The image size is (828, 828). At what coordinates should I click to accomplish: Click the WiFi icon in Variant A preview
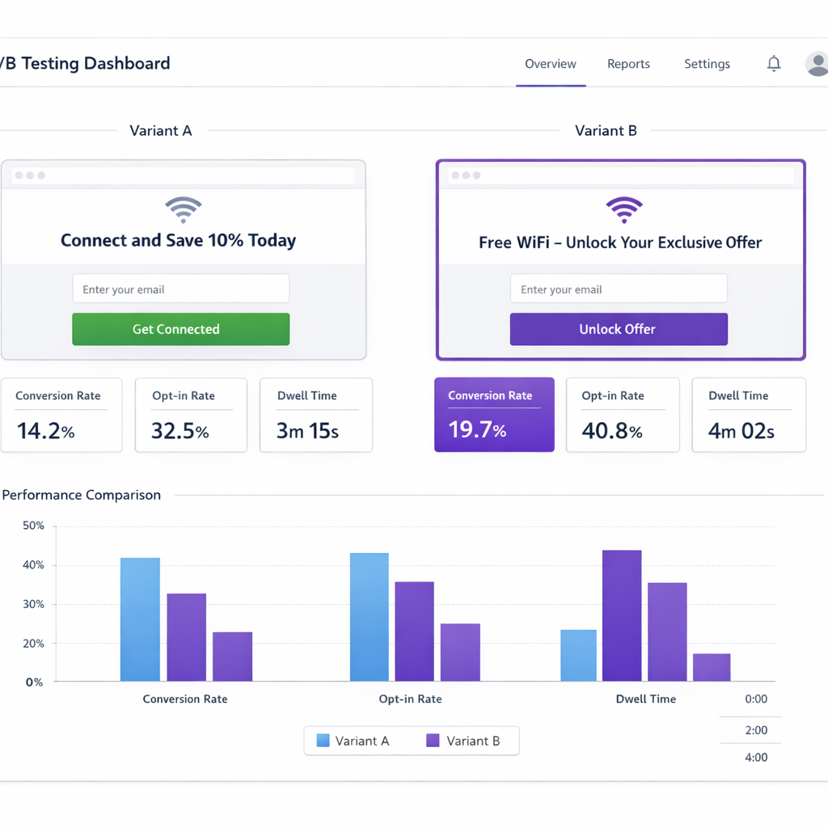[x=184, y=209]
